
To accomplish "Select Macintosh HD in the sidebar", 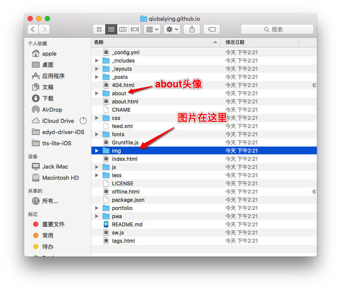I will coord(60,178).
